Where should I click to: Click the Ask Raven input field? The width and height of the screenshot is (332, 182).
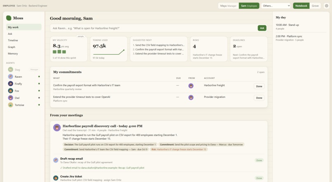click(x=154, y=28)
